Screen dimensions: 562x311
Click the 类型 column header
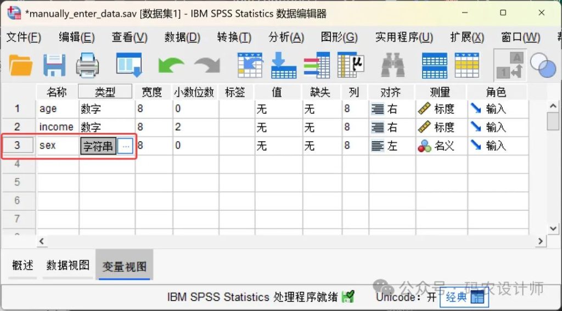105,92
